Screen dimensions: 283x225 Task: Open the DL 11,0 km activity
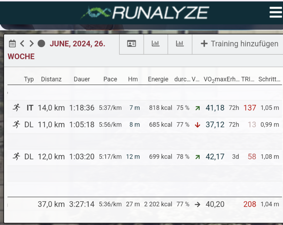pos(51,125)
